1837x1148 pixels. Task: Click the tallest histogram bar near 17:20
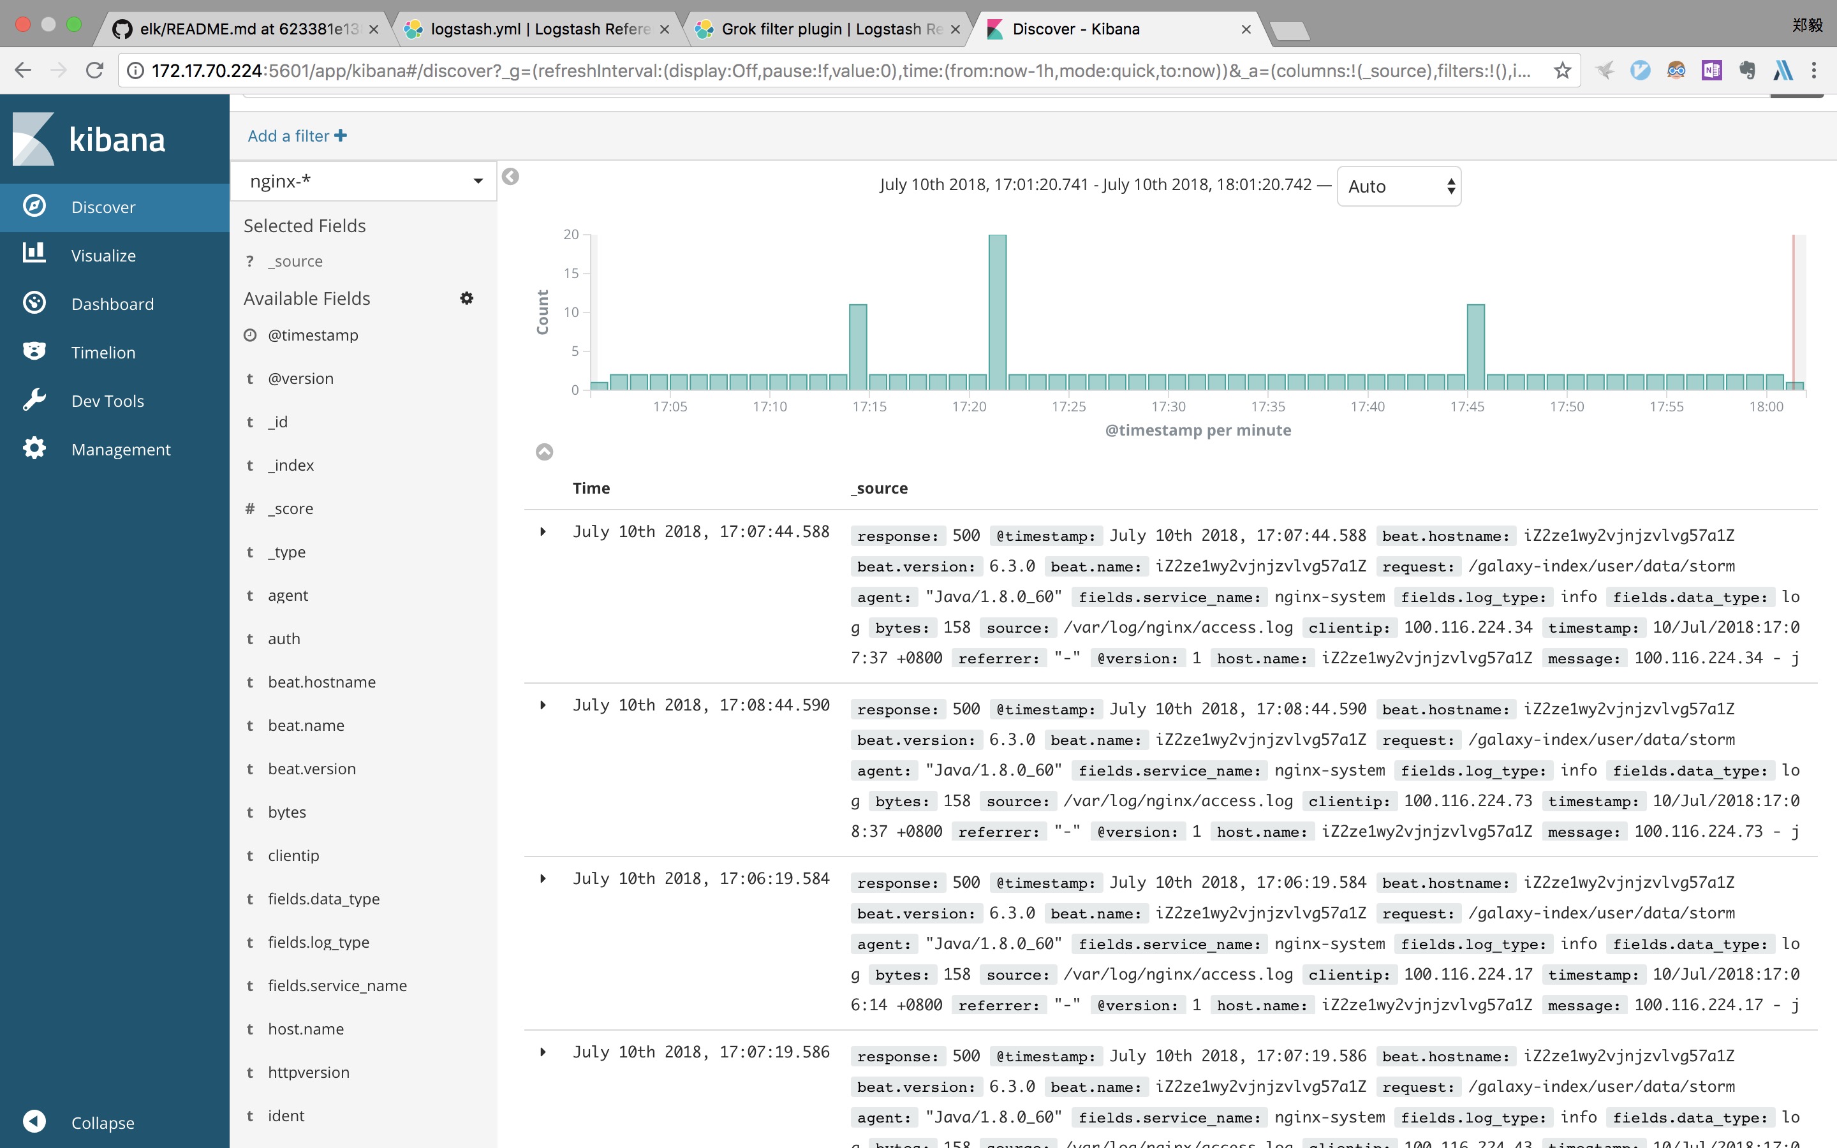pyautogui.click(x=998, y=311)
